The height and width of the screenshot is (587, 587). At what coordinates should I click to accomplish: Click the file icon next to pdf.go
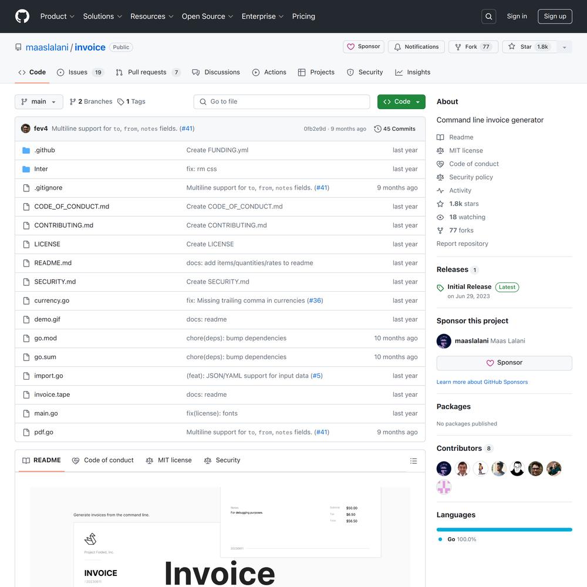[x=26, y=433]
